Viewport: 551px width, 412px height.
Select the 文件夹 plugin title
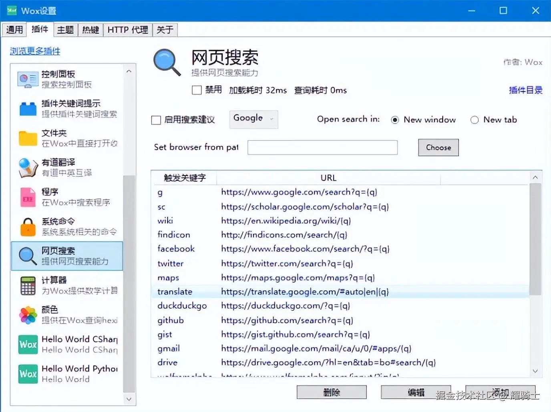point(54,133)
